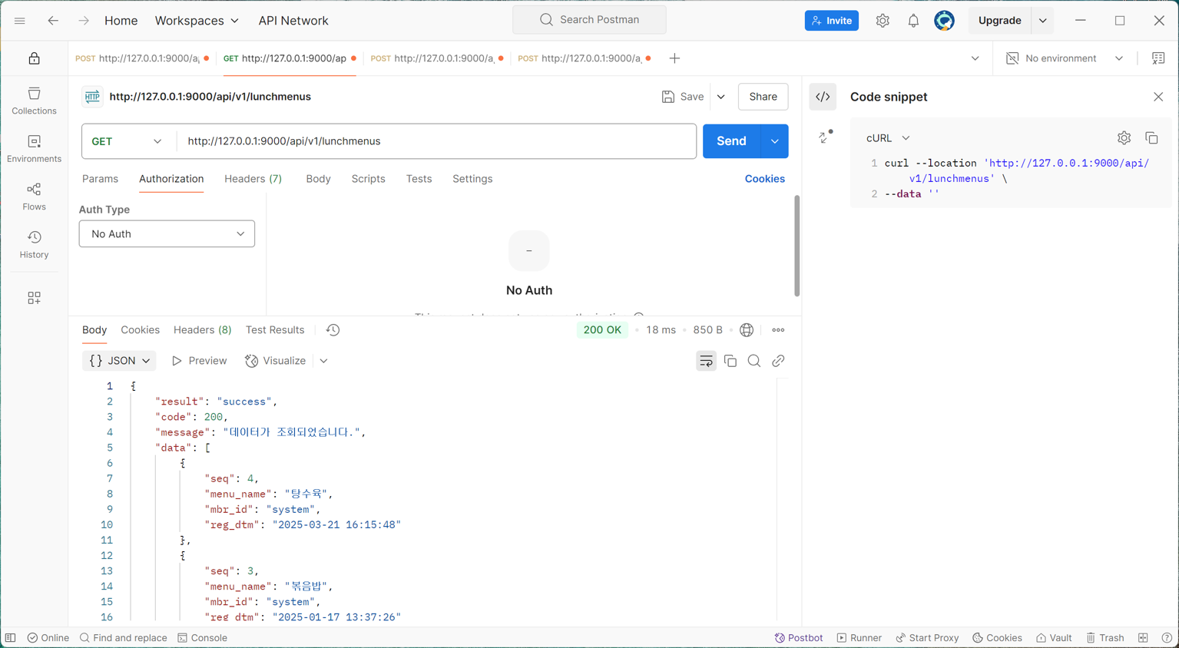The width and height of the screenshot is (1179, 648).
Task: Open the environment quick look icon
Action: pyautogui.click(x=1158, y=58)
